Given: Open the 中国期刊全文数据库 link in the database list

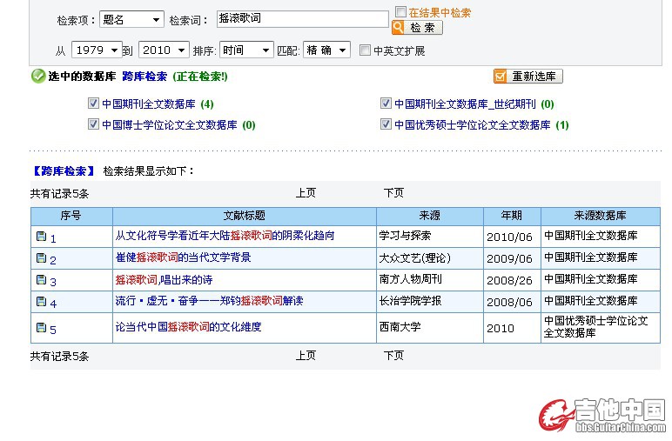Looking at the screenshot, I should click(149, 104).
